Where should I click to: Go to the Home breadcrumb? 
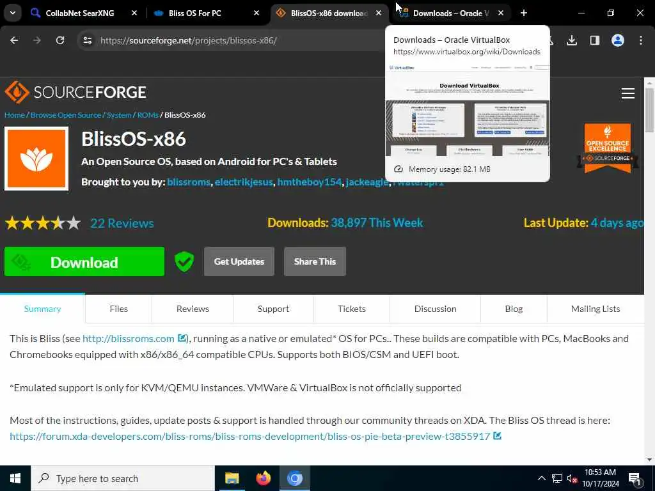(x=15, y=115)
